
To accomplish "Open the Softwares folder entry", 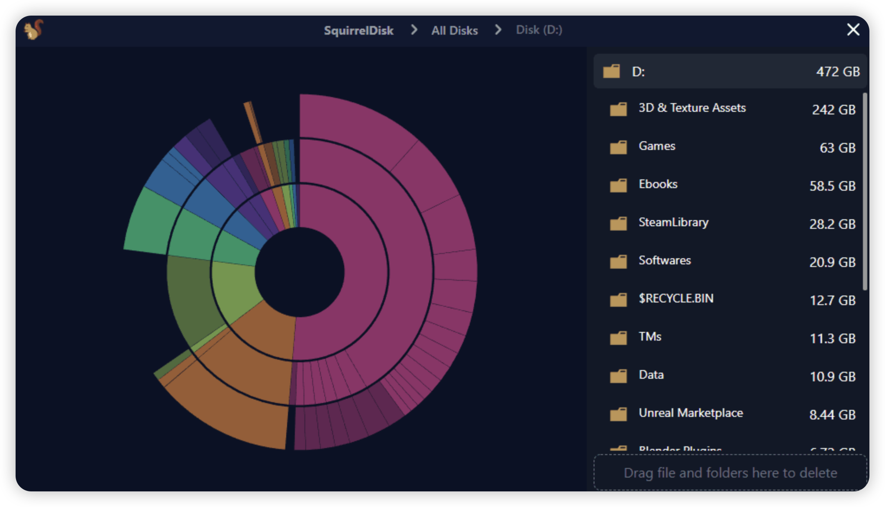I will click(x=730, y=262).
